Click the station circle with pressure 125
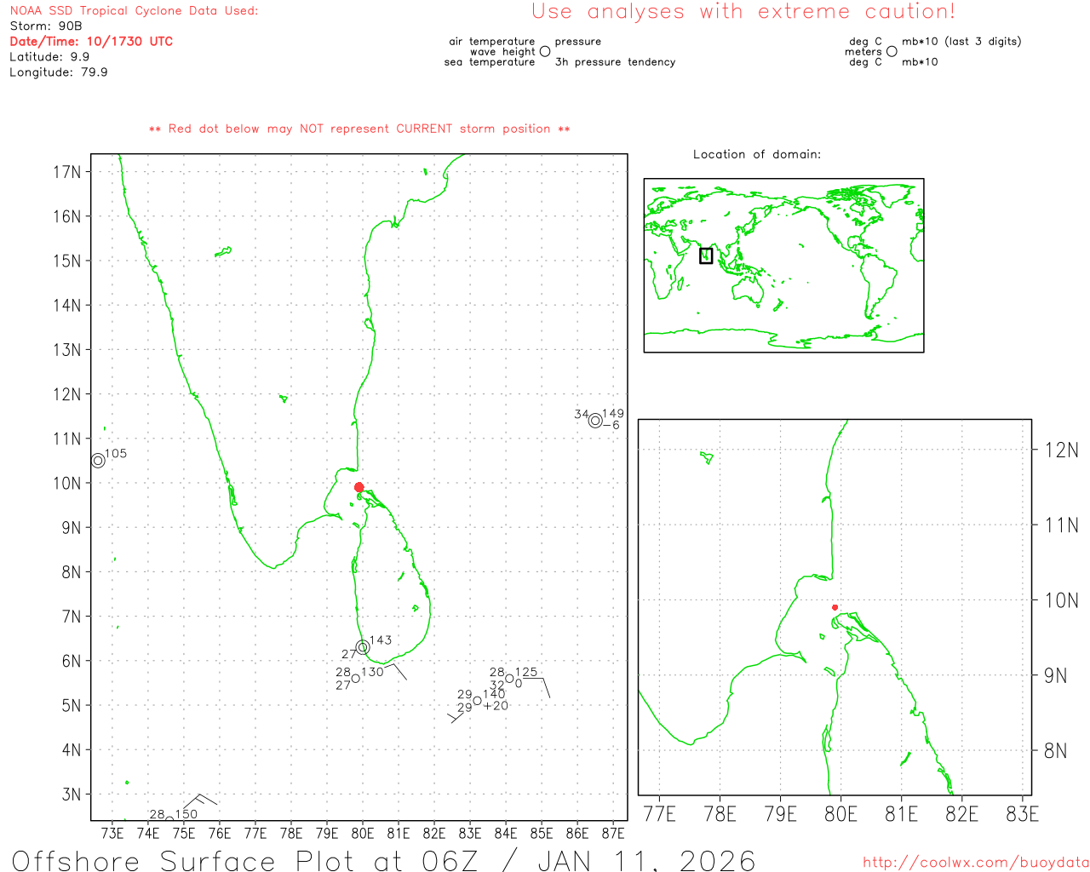The height and width of the screenshot is (872, 1090). 509,679
